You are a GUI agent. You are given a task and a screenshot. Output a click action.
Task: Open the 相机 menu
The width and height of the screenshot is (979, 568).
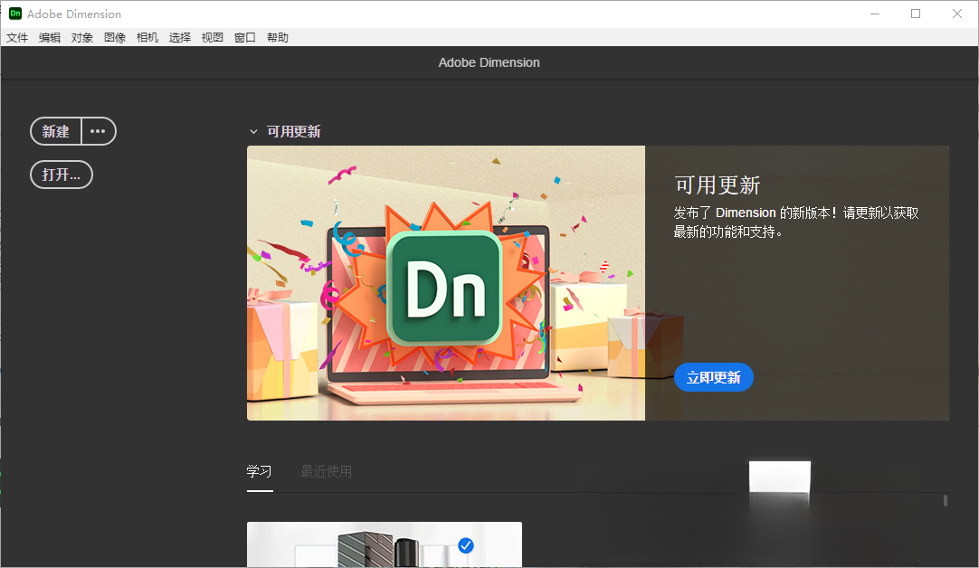point(147,37)
